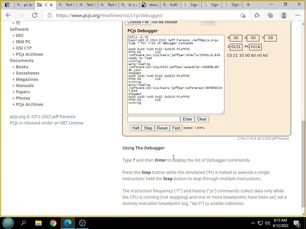
Task: Click the debugger output text area
Action: tap(176, 75)
